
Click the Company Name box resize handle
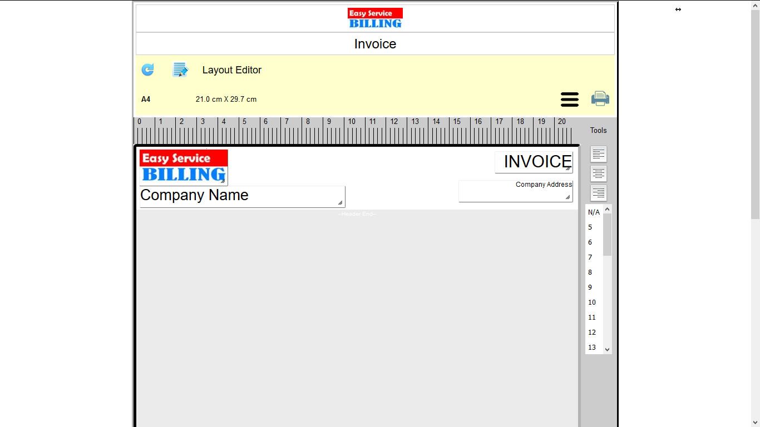[x=340, y=203]
